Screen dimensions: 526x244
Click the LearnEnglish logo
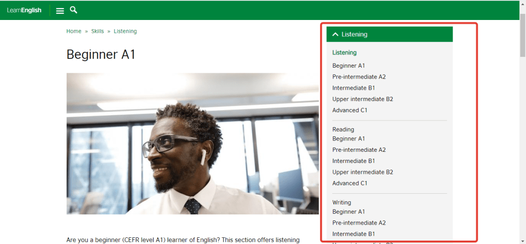tap(24, 10)
